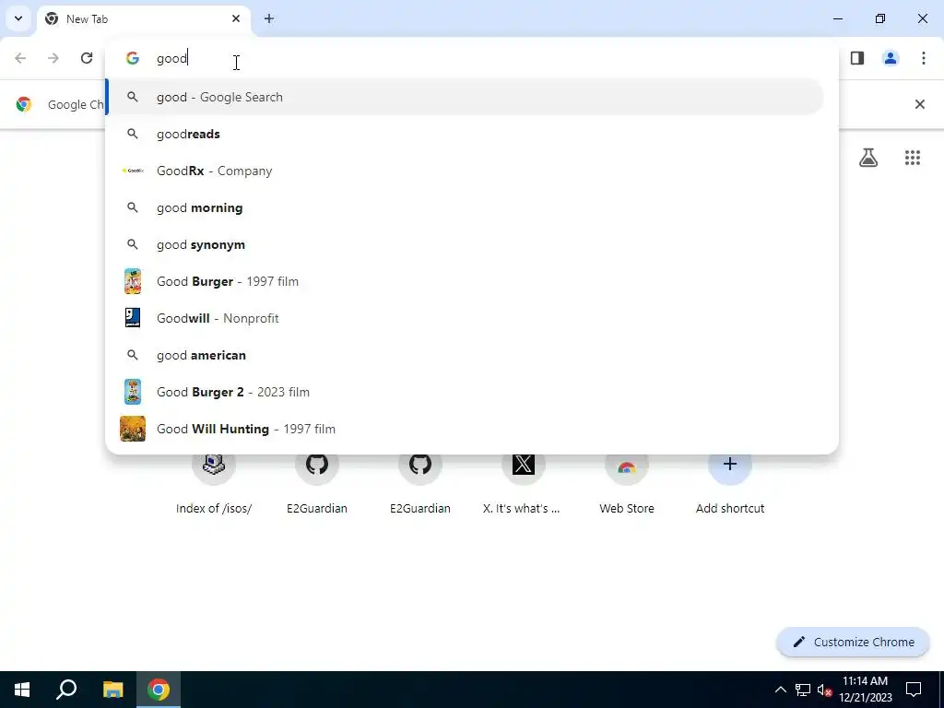944x708 pixels.
Task: Open a new tab with plus button
Action: click(x=269, y=18)
